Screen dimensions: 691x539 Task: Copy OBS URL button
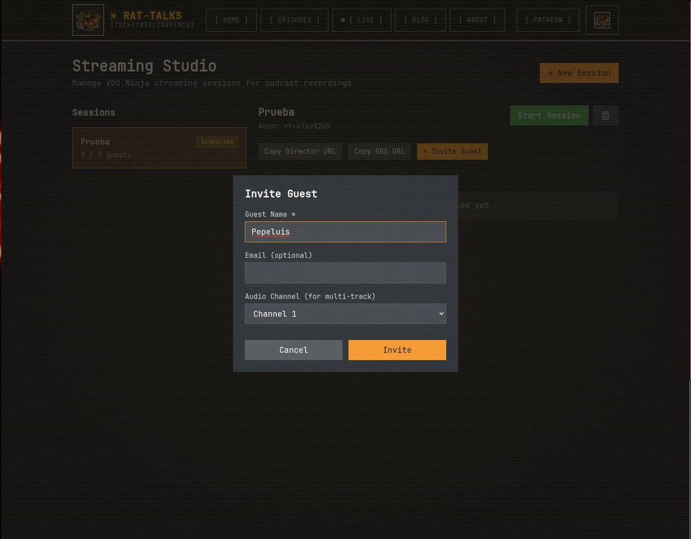pos(379,151)
